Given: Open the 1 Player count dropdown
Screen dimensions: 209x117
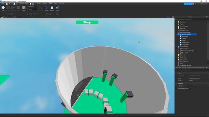Looking at the screenshot, I should coord(32,9).
